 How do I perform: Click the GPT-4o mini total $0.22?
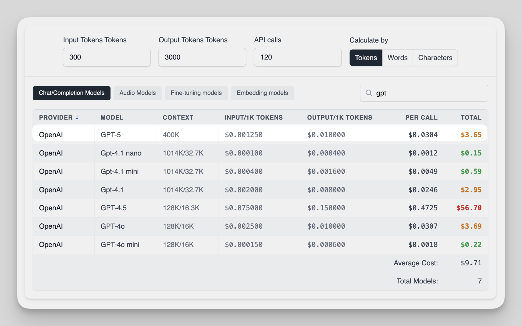[471, 244]
